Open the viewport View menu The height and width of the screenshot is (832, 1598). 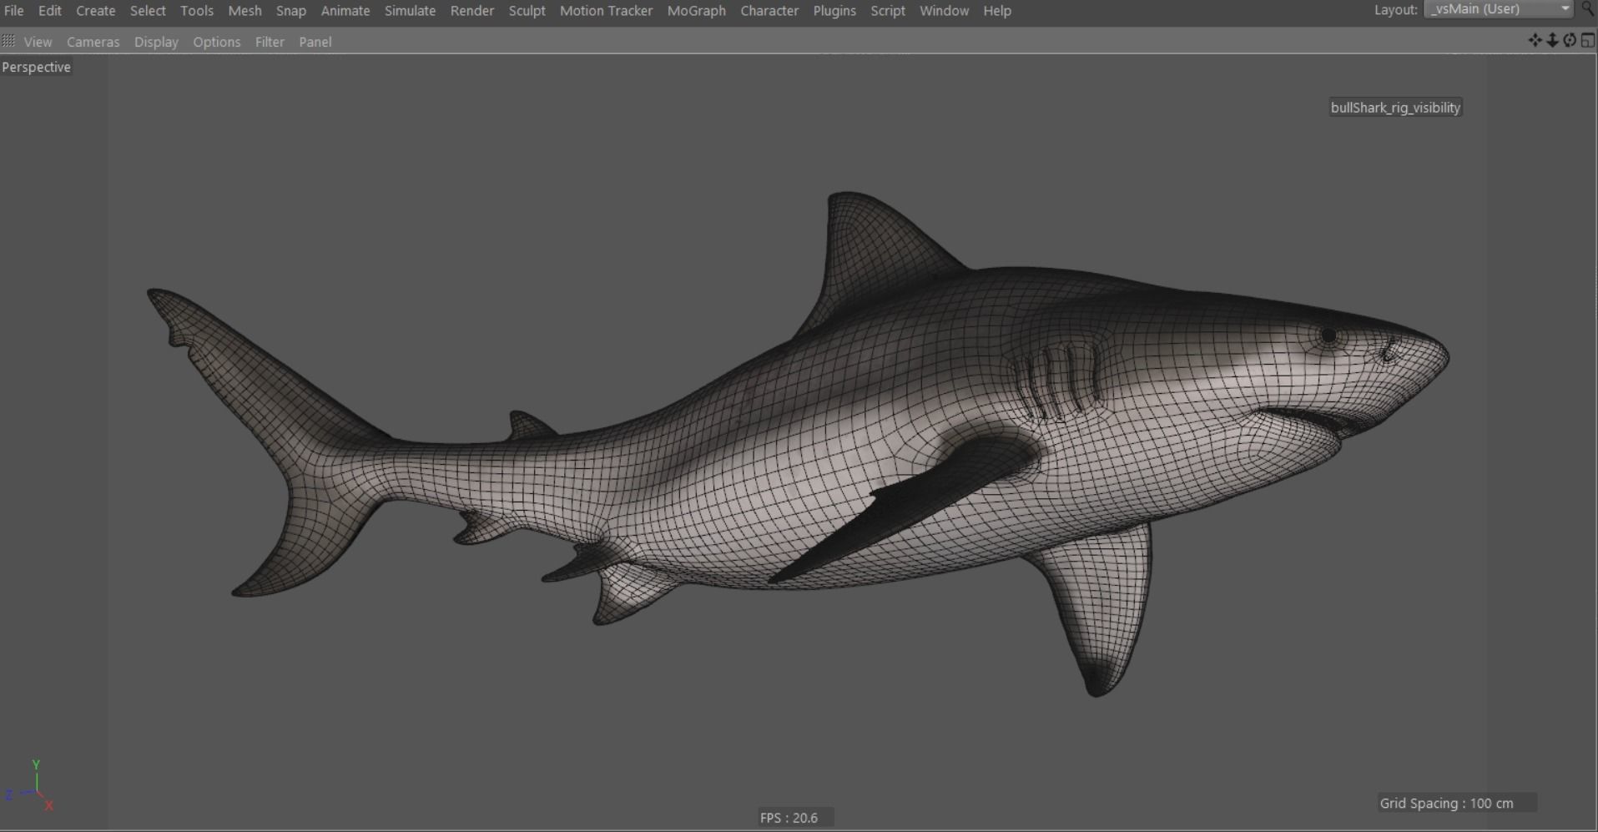tap(38, 42)
